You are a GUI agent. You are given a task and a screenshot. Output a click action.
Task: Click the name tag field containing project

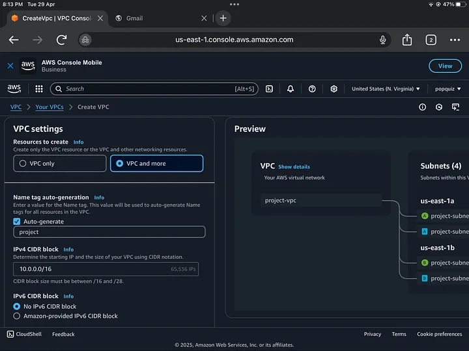109,232
